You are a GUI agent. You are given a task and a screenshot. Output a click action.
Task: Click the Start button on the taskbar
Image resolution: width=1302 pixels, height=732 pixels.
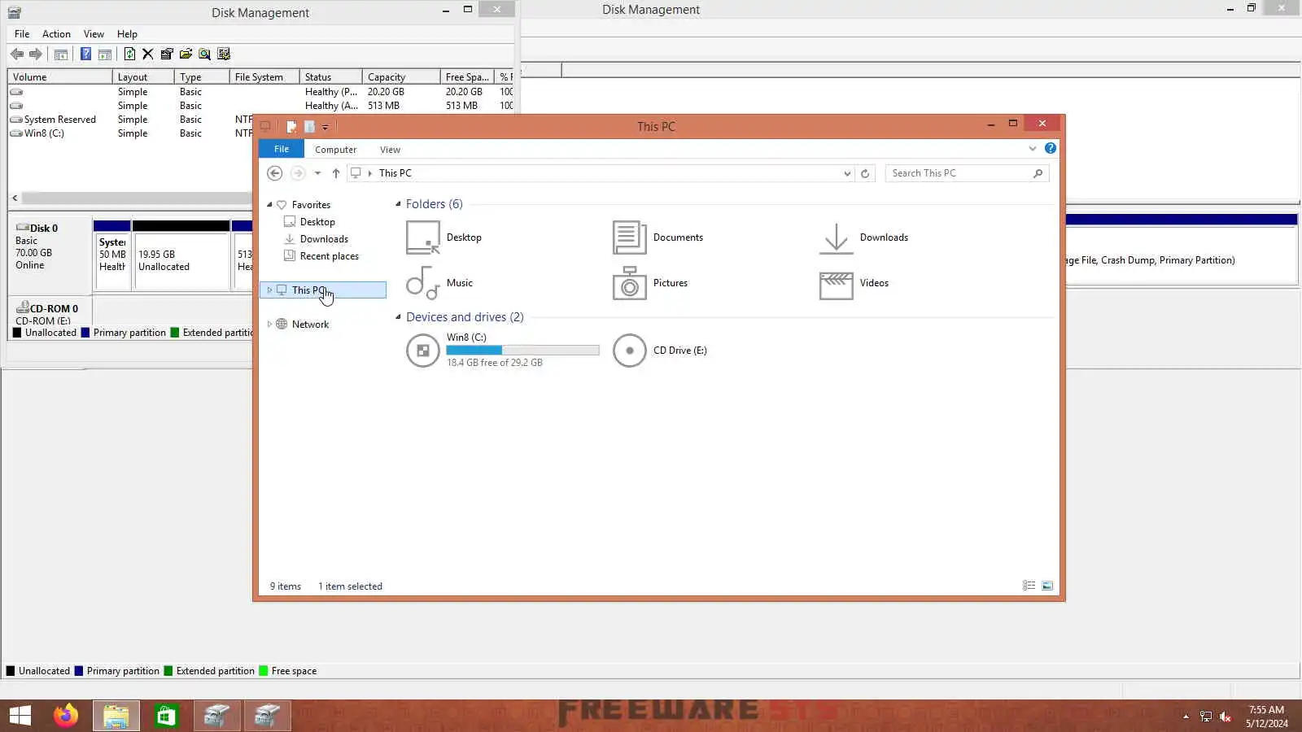coord(20,716)
